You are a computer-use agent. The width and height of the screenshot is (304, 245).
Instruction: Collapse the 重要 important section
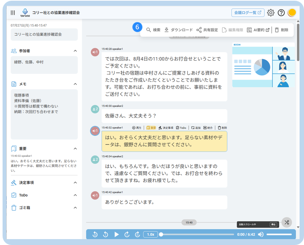pos(75,149)
